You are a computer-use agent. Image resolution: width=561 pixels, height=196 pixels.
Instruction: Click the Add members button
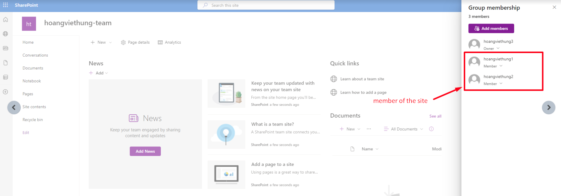click(491, 29)
